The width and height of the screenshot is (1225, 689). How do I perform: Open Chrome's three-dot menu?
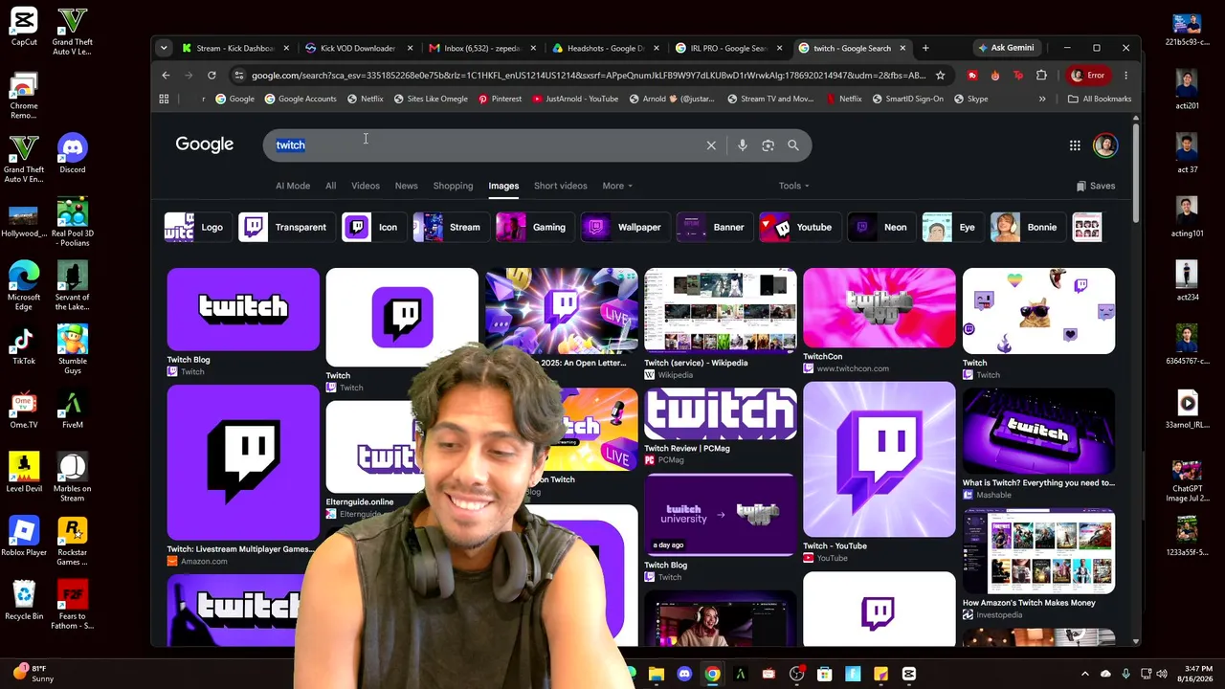point(1125,76)
